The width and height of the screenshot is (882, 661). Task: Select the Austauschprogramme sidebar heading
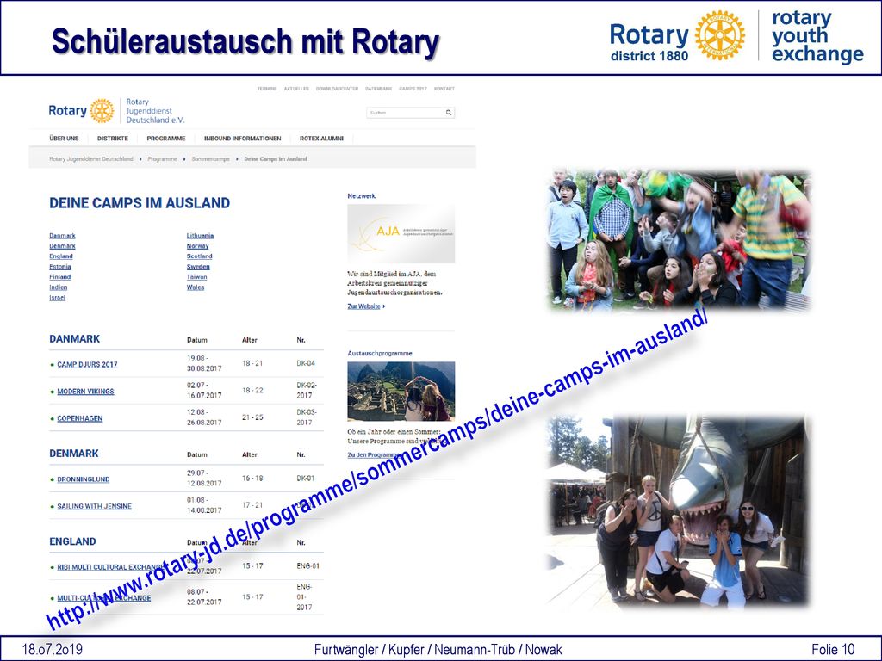[380, 354]
